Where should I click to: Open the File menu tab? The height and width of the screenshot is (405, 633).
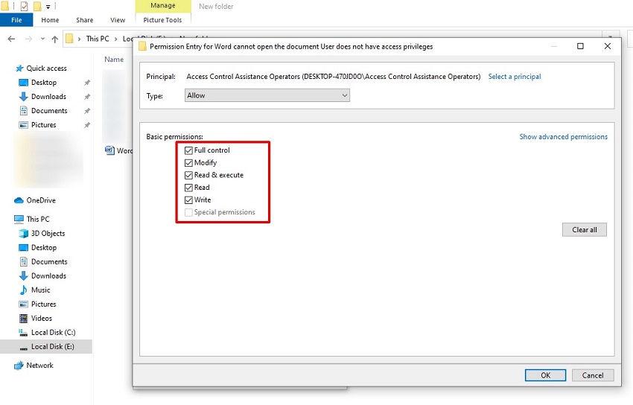click(x=16, y=20)
